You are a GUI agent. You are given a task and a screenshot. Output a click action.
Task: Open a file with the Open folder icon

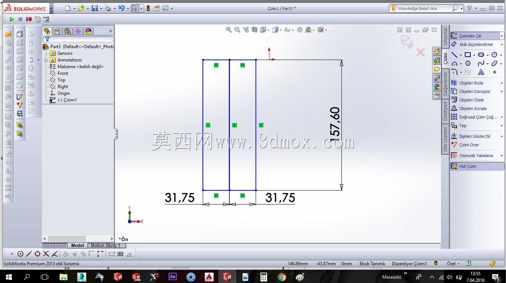[81, 8]
